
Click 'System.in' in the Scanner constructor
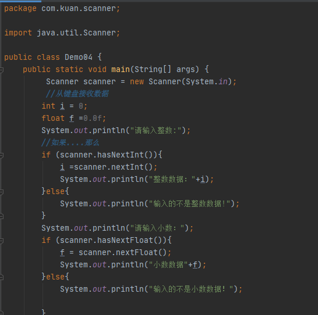(x=206, y=81)
